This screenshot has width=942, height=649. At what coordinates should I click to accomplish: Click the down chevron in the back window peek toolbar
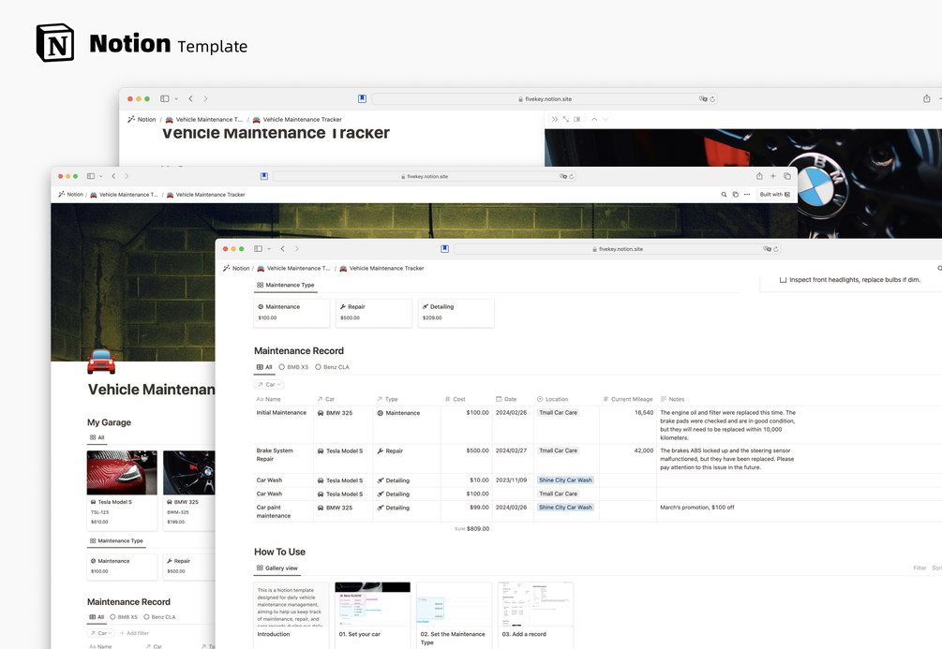pos(606,119)
